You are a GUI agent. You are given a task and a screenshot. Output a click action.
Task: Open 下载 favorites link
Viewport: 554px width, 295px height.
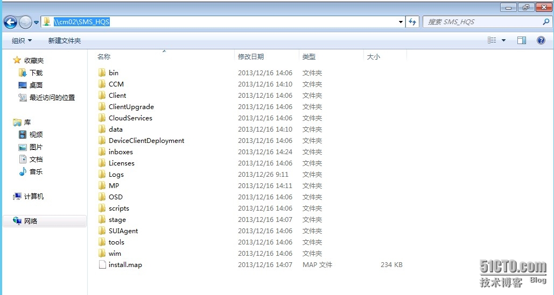point(36,73)
